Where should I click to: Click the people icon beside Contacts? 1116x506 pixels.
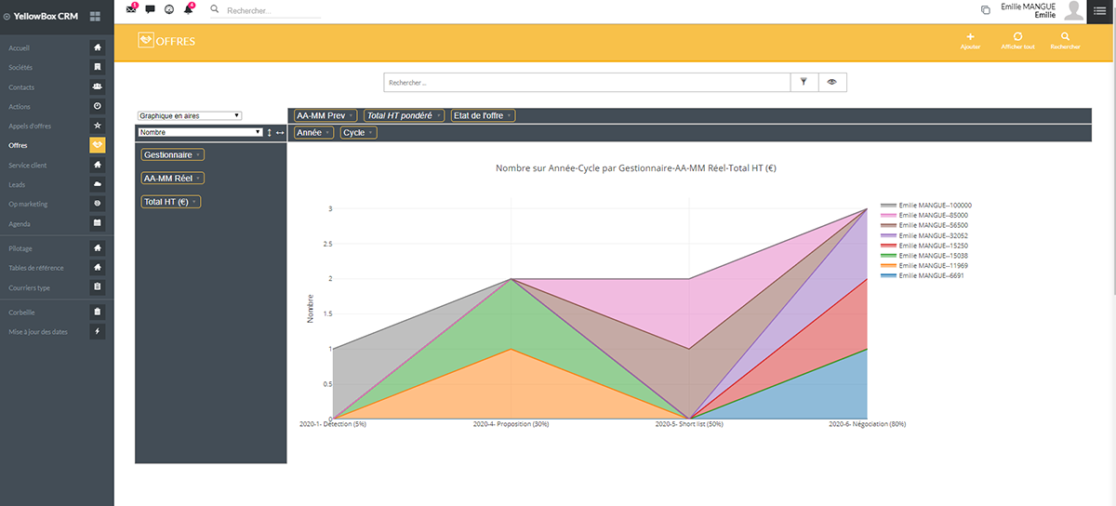point(98,87)
